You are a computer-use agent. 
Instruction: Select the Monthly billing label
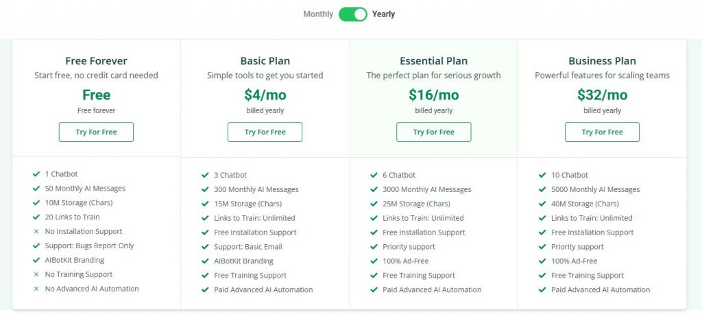click(x=318, y=14)
